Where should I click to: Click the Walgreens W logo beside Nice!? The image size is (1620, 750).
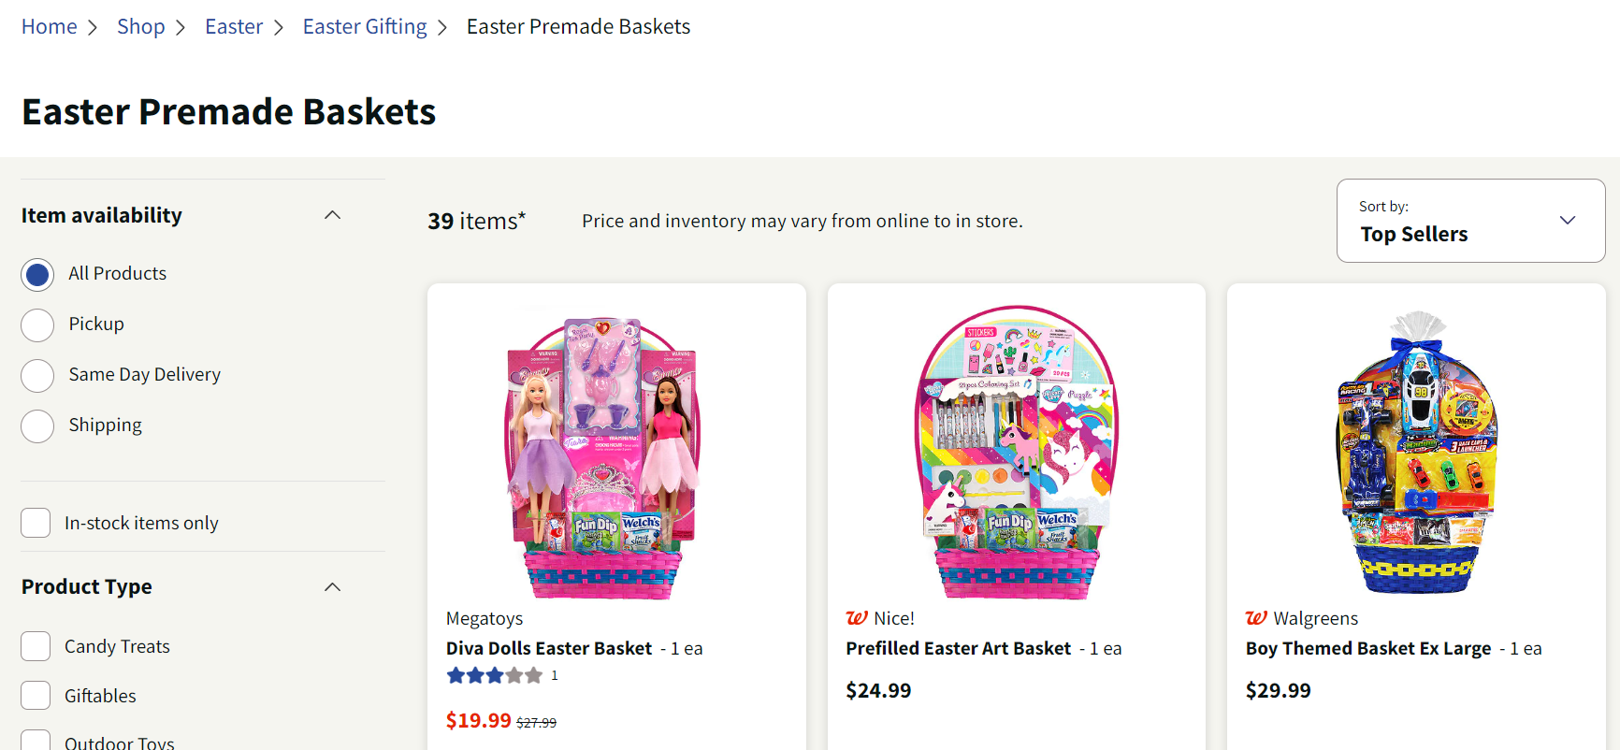pos(856,618)
